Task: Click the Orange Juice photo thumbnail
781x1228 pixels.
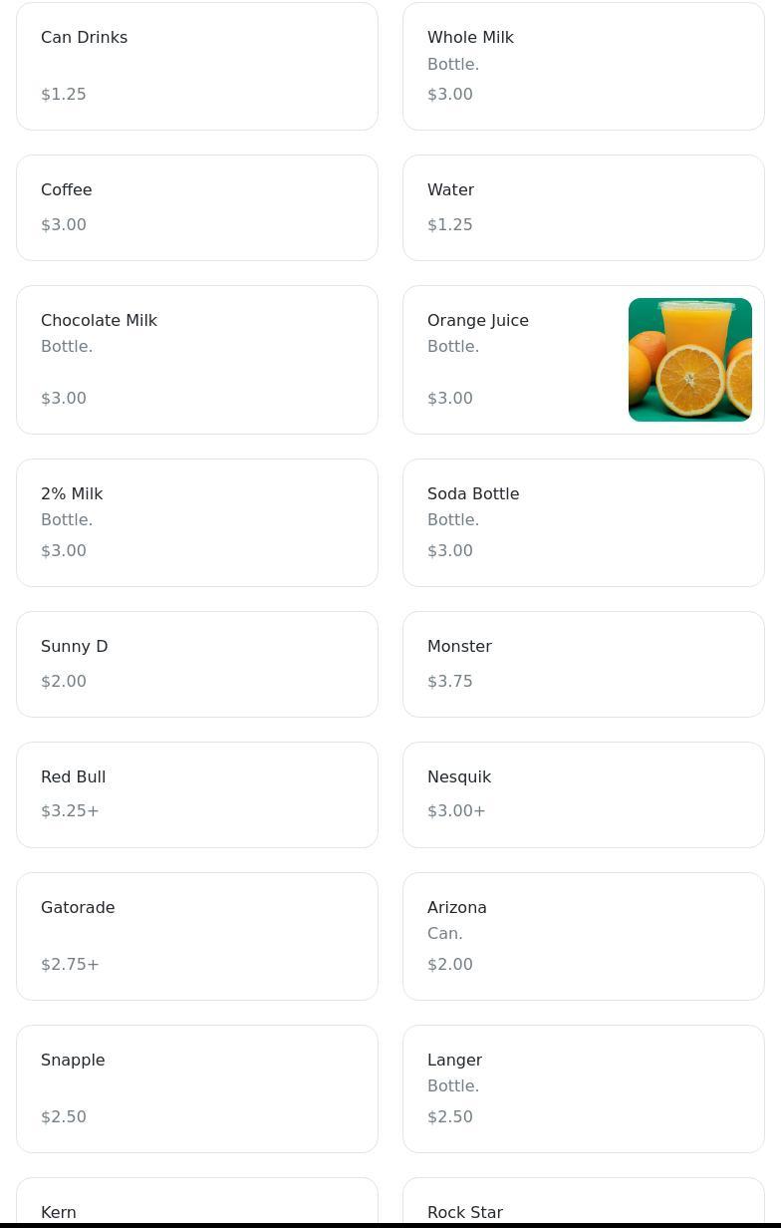Action: coord(689,360)
